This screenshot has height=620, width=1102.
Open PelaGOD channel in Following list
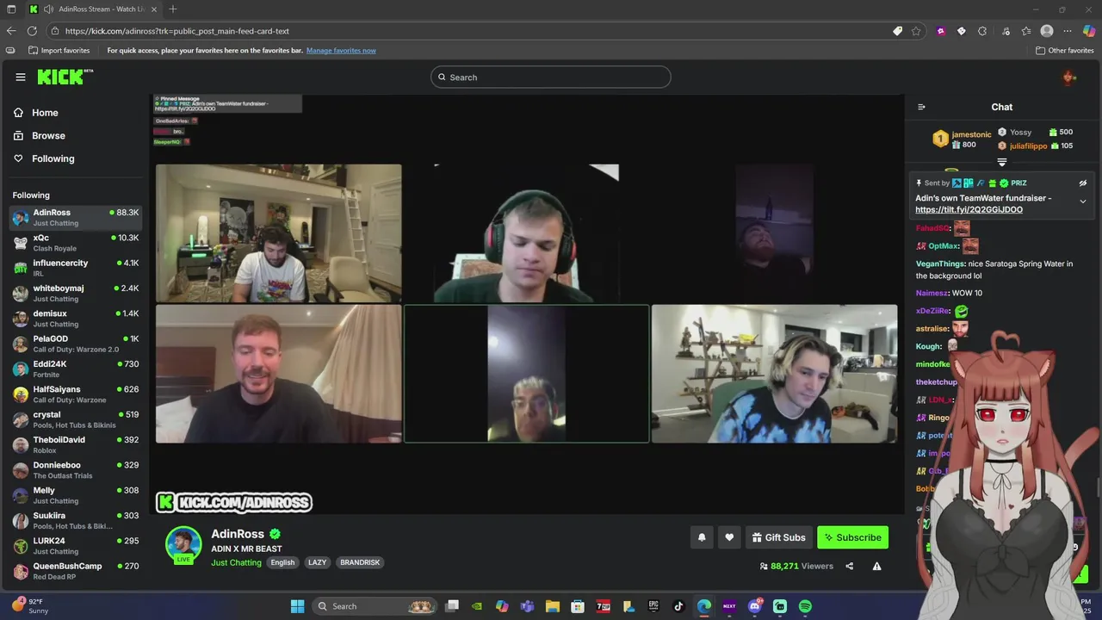[75, 344]
